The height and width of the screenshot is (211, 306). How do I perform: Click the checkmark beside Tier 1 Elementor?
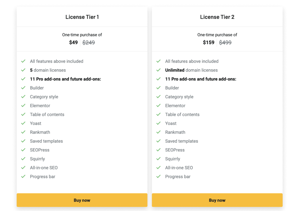[23, 105]
